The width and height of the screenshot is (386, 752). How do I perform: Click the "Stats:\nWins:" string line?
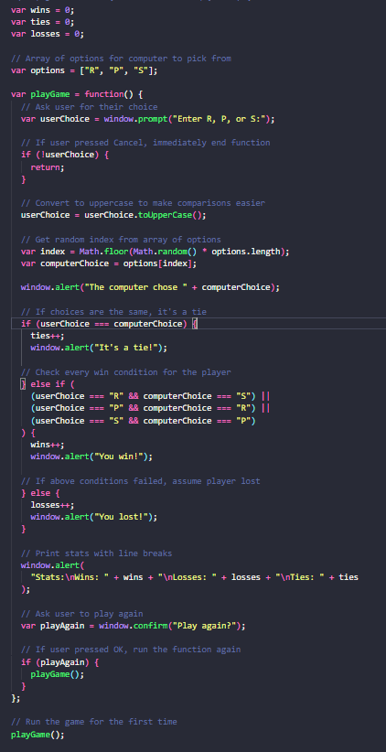(x=194, y=577)
